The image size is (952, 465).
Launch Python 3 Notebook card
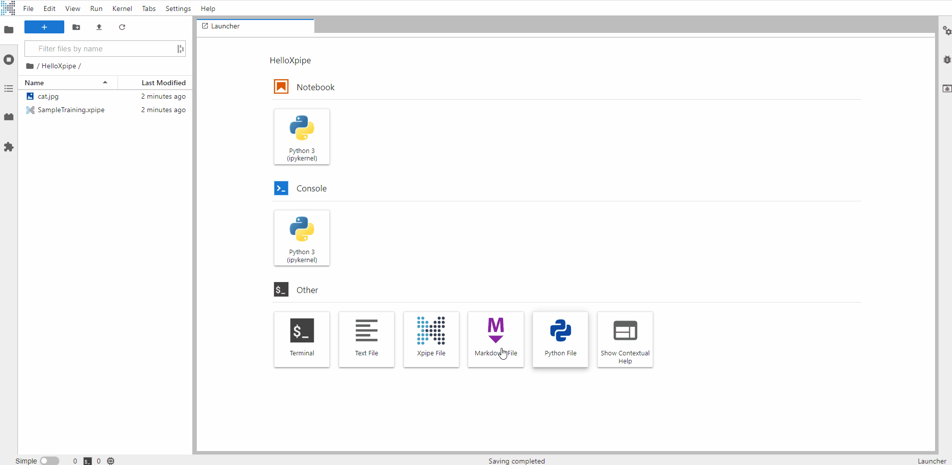coord(302,137)
